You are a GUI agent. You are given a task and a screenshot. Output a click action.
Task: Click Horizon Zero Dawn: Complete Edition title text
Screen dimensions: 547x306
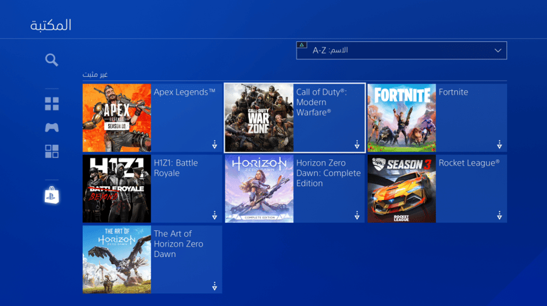pos(328,173)
